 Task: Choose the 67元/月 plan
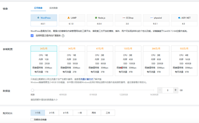[x=100, y=61]
